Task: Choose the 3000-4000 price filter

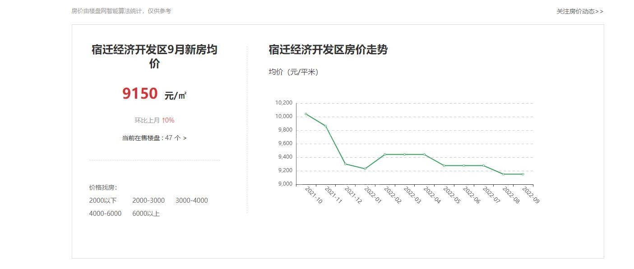Action: [x=191, y=201]
